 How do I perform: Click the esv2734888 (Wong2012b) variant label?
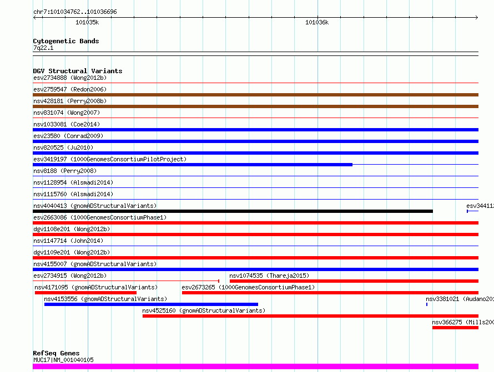tap(70, 78)
